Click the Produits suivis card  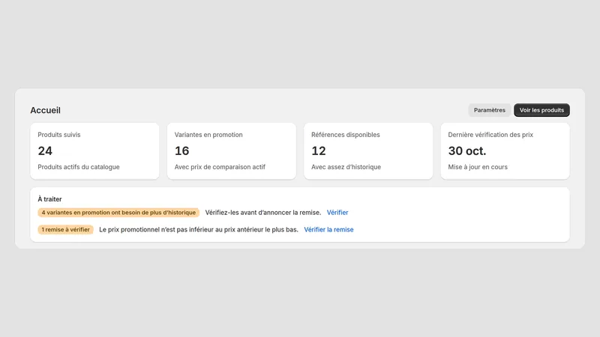(x=94, y=151)
